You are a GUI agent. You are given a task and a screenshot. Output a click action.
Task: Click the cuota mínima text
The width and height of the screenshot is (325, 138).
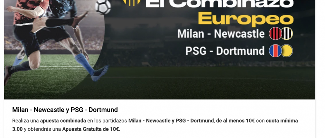coord(282,121)
